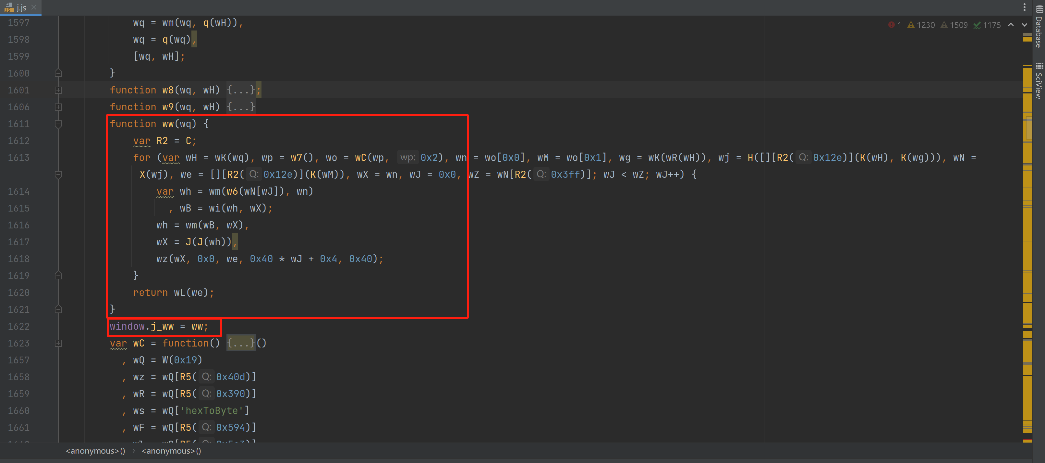Viewport: 1045px width, 463px height.
Task: Click the 0x390 hex value
Action: (230, 394)
